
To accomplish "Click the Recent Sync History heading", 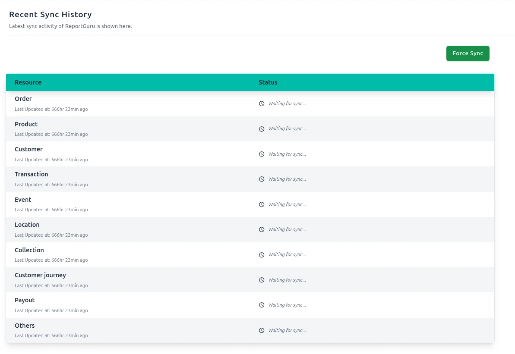I will pyautogui.click(x=51, y=15).
